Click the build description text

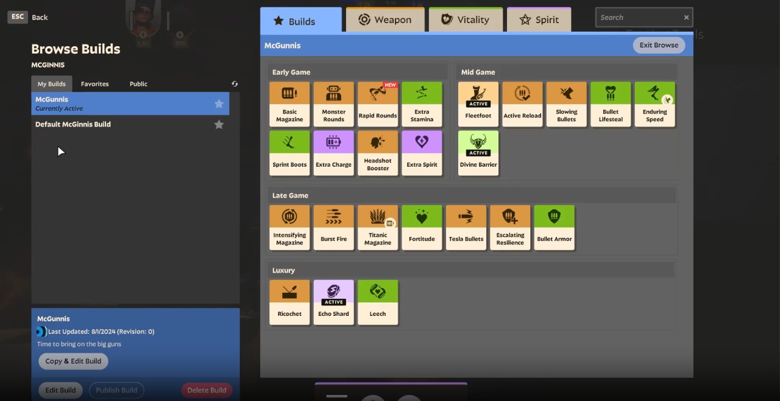79,344
